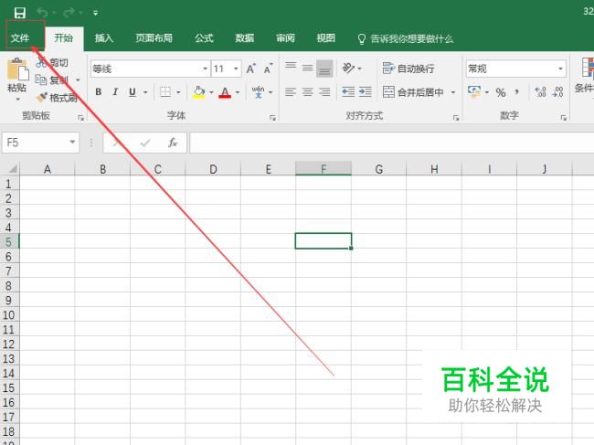Click the Accounting Number Format icon
The height and width of the screenshot is (445, 594).
click(x=474, y=92)
